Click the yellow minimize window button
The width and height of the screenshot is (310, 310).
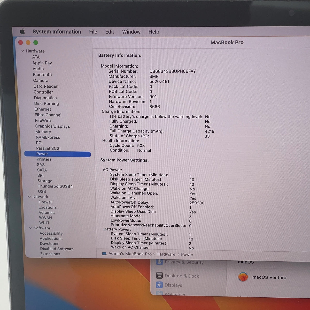coord(28,43)
